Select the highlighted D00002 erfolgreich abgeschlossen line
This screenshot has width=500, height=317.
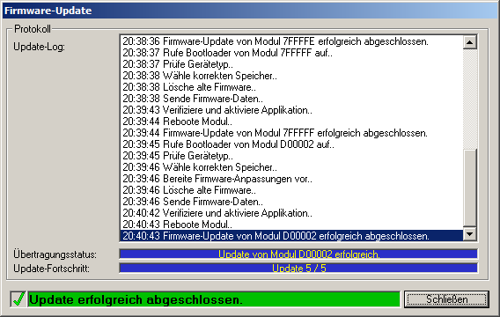[x=291, y=236]
